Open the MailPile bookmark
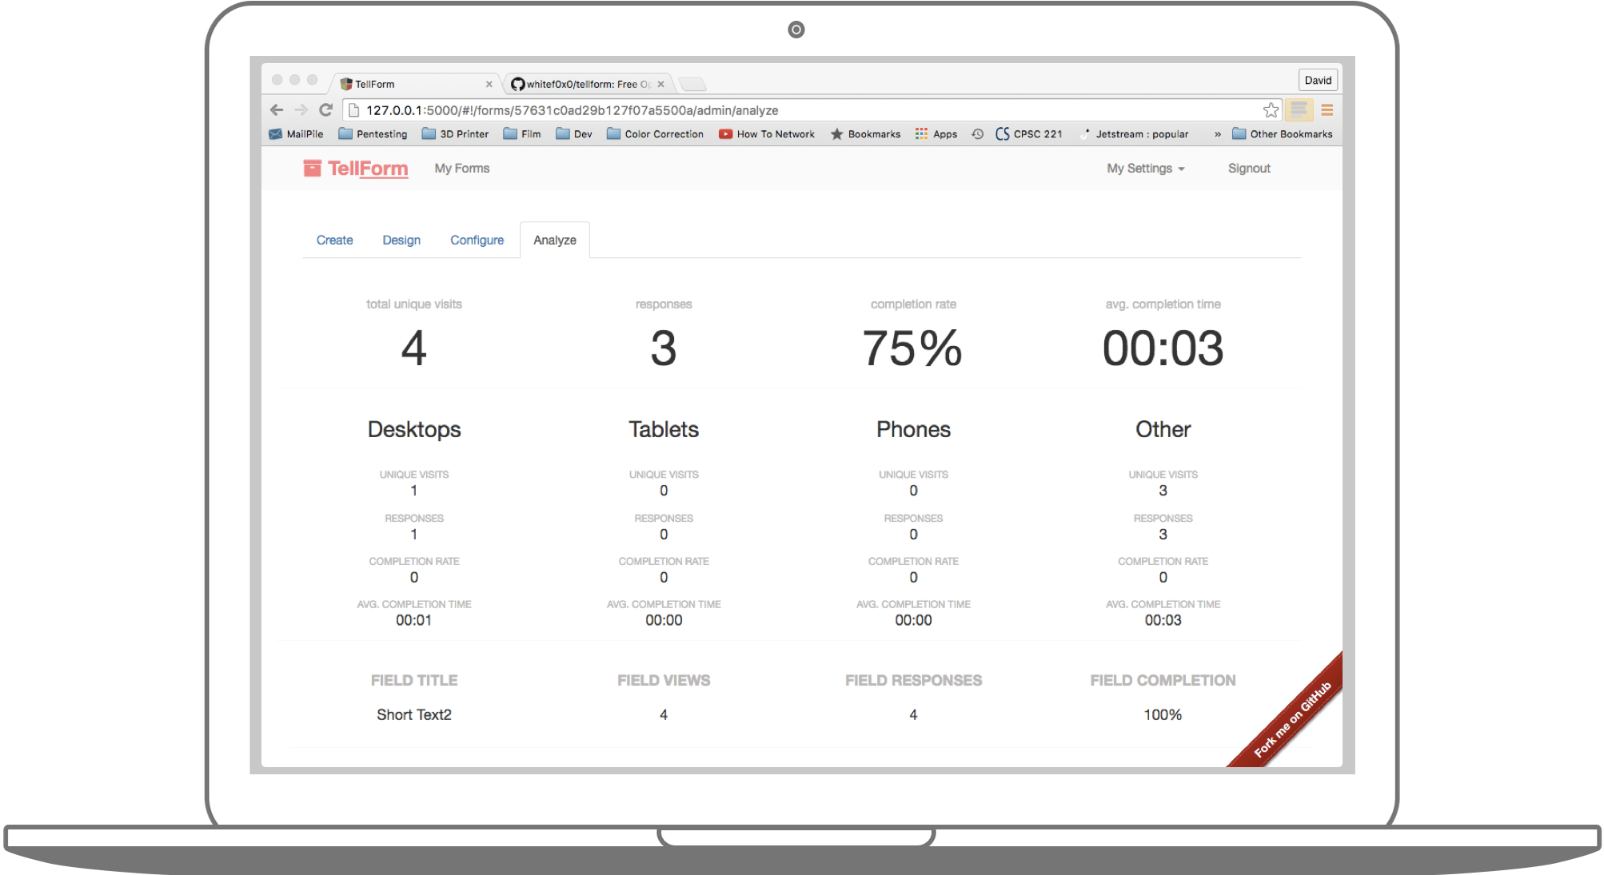This screenshot has width=1604, height=875. point(297,134)
